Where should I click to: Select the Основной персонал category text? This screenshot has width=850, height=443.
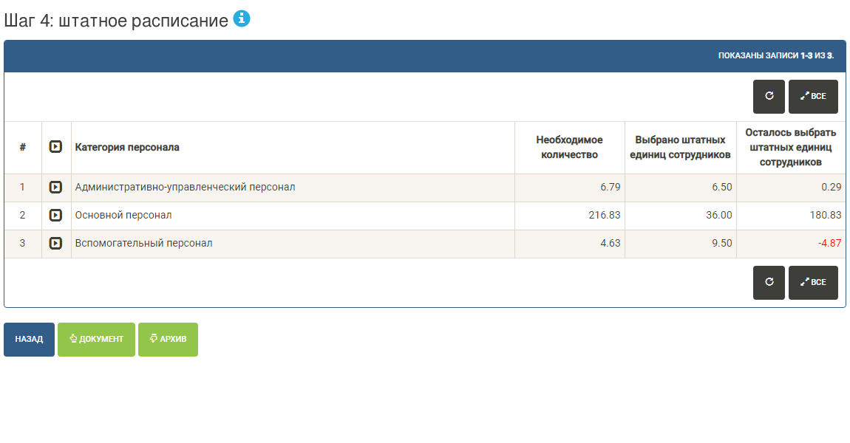pos(123,216)
